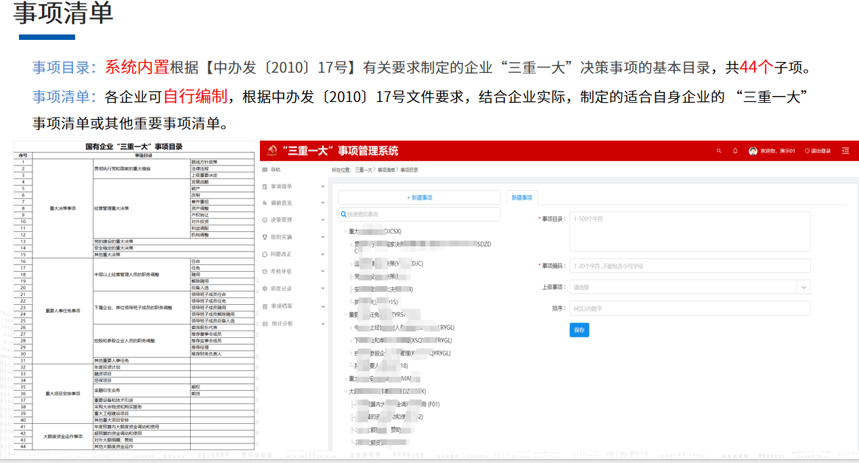Click 三重一大 in the breadcrumb
The width and height of the screenshot is (859, 463).
tap(364, 170)
